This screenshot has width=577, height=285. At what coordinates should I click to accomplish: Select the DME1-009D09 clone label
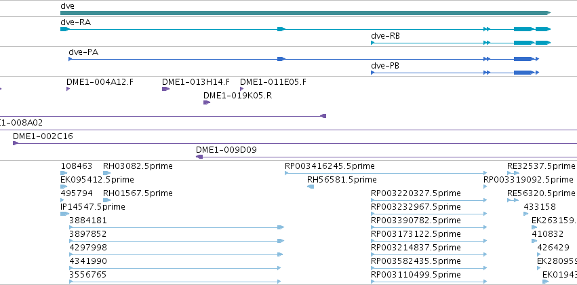tap(226, 150)
